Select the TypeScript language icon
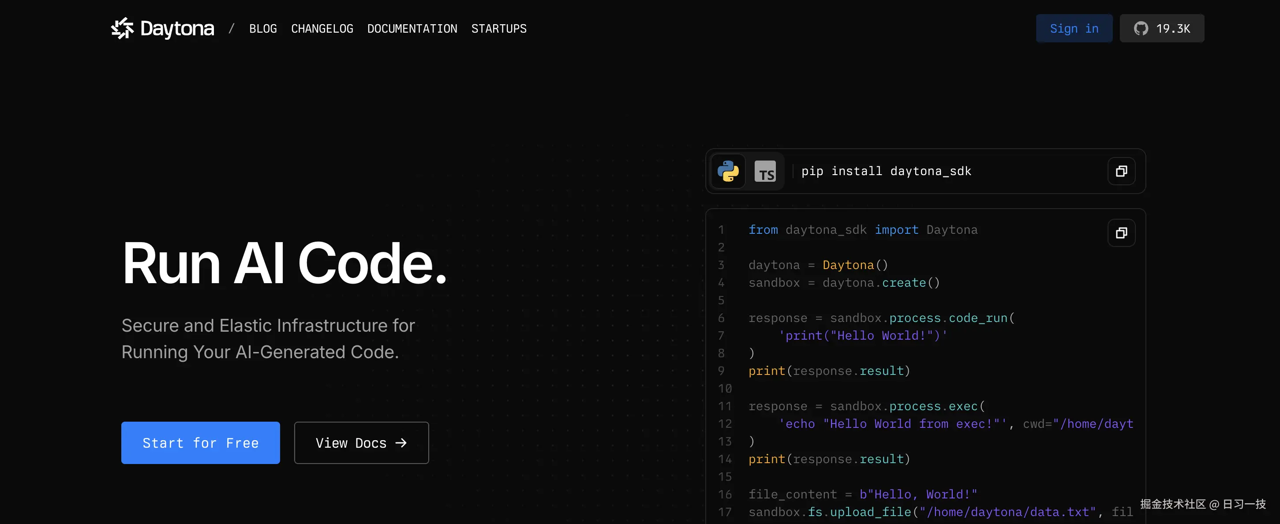Viewport: 1280px width, 524px height. pos(765,171)
